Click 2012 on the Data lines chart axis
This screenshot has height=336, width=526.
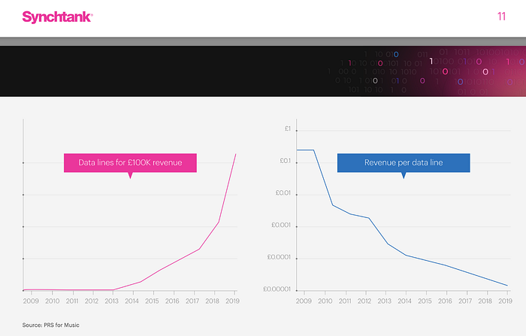[92, 301]
